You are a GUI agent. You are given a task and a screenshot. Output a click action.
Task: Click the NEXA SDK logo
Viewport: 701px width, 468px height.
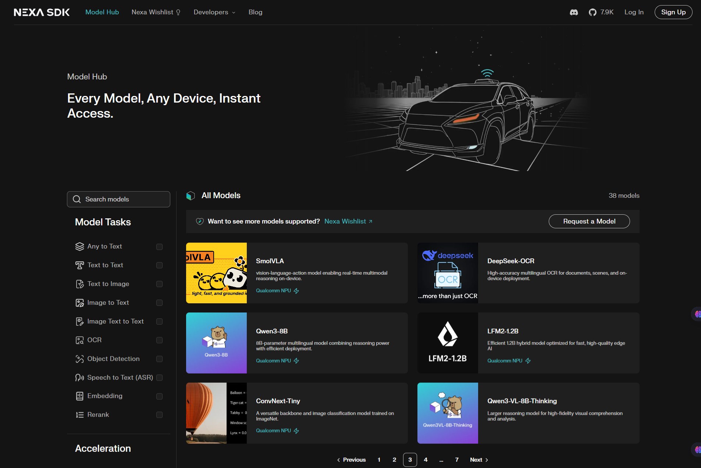[42, 12]
